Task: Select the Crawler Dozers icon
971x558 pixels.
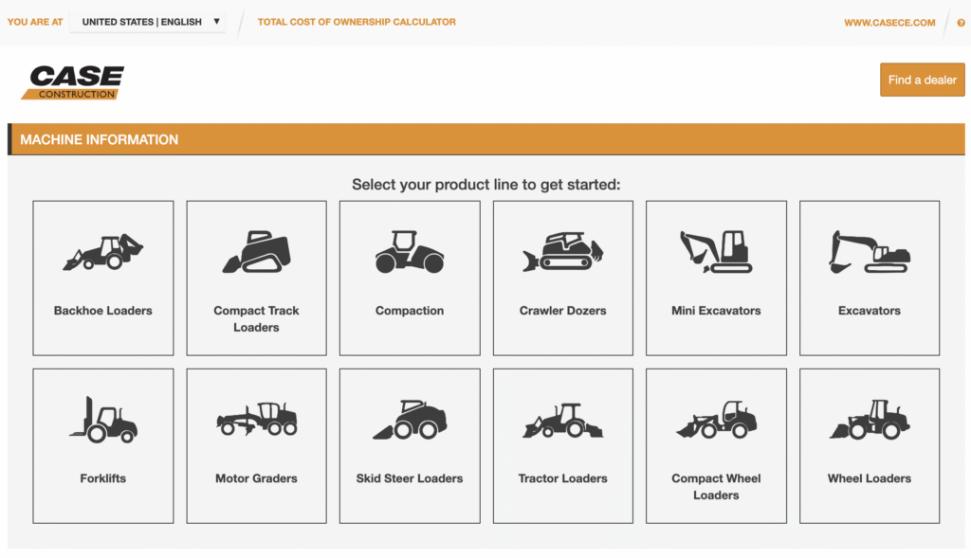Action: click(x=562, y=252)
